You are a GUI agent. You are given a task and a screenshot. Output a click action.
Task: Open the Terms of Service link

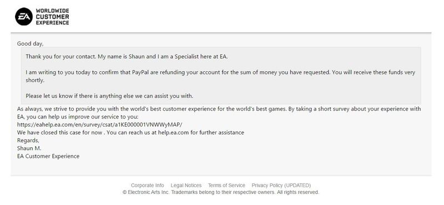tap(226, 185)
